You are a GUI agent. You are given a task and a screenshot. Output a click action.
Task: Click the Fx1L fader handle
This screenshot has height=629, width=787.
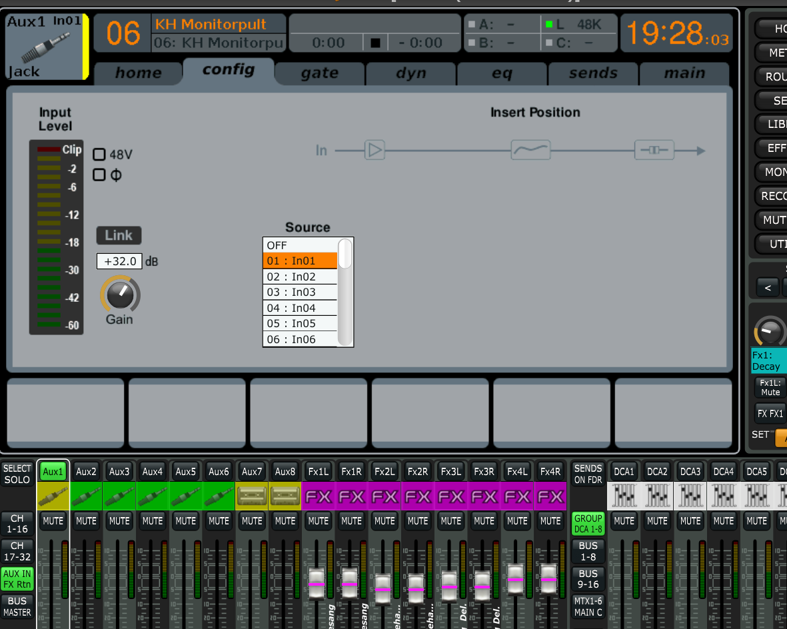click(317, 583)
